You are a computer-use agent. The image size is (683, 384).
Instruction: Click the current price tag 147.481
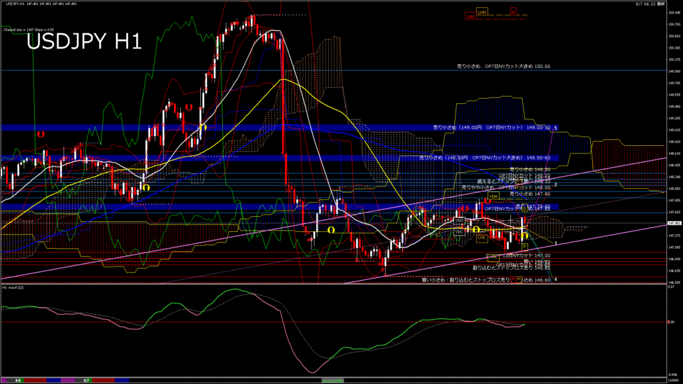674,223
